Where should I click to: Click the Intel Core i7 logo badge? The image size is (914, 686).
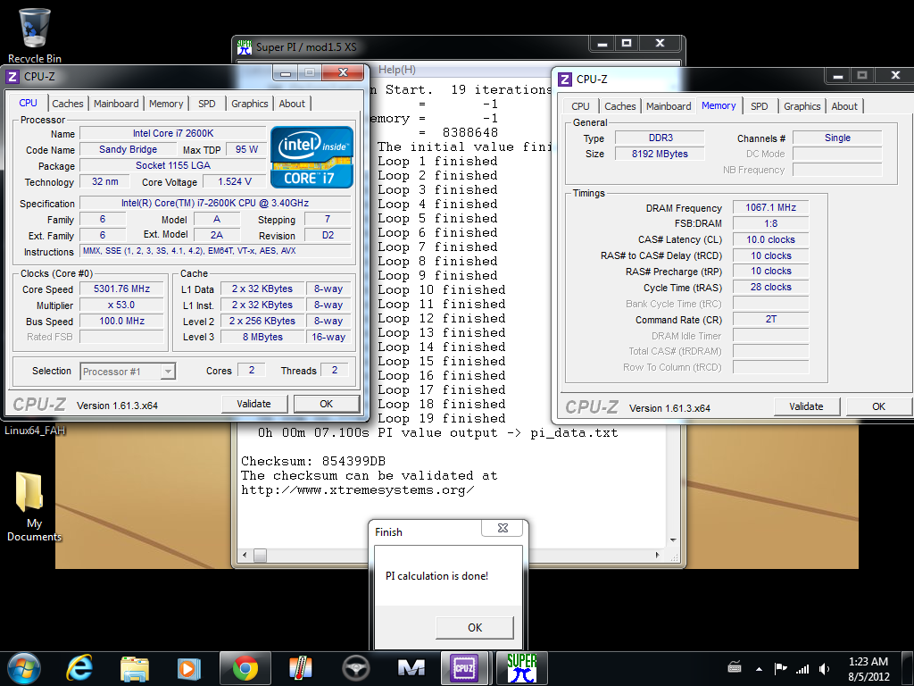pos(312,157)
